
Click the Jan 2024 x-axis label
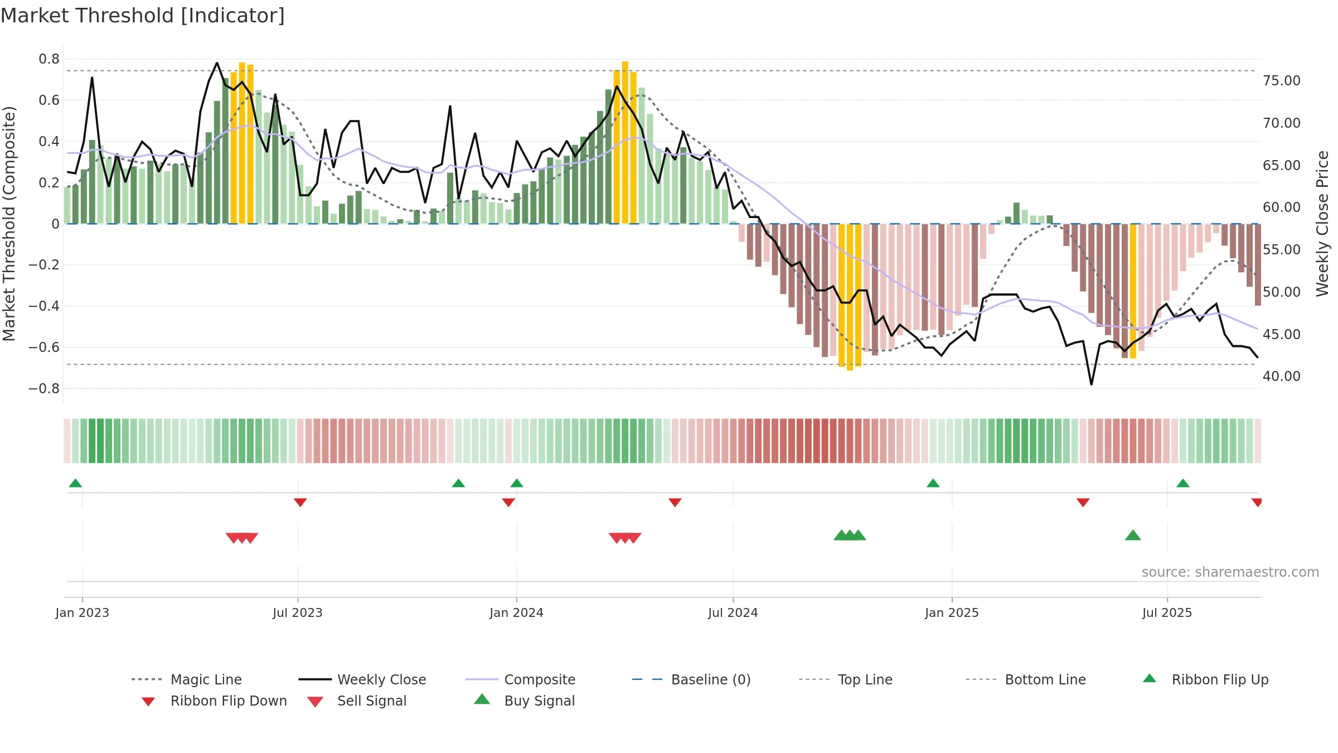[x=517, y=613]
